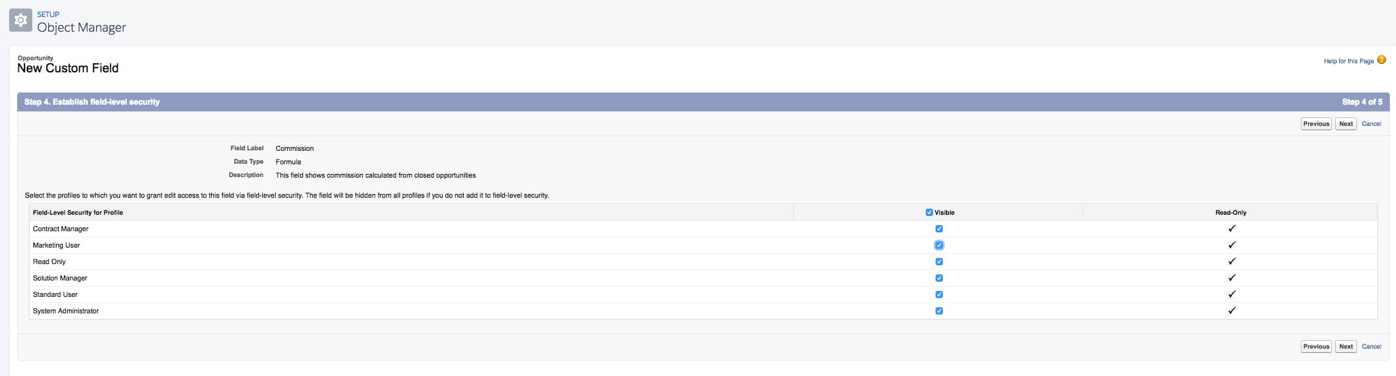Click Cancel below the profile table

pos(1371,346)
